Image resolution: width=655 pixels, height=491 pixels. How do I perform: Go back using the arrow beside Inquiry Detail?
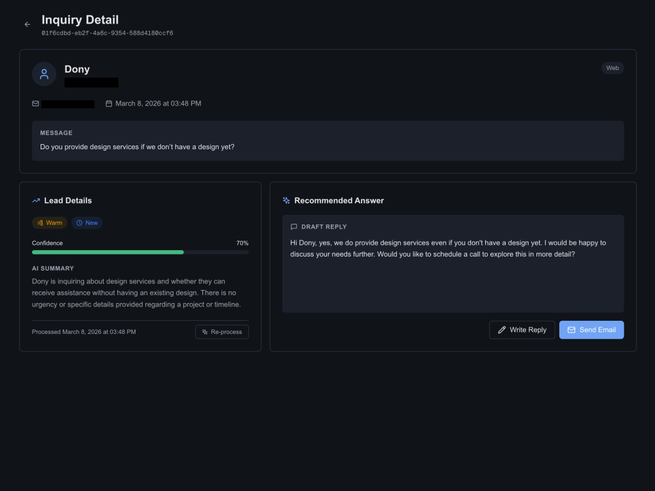pyautogui.click(x=27, y=25)
